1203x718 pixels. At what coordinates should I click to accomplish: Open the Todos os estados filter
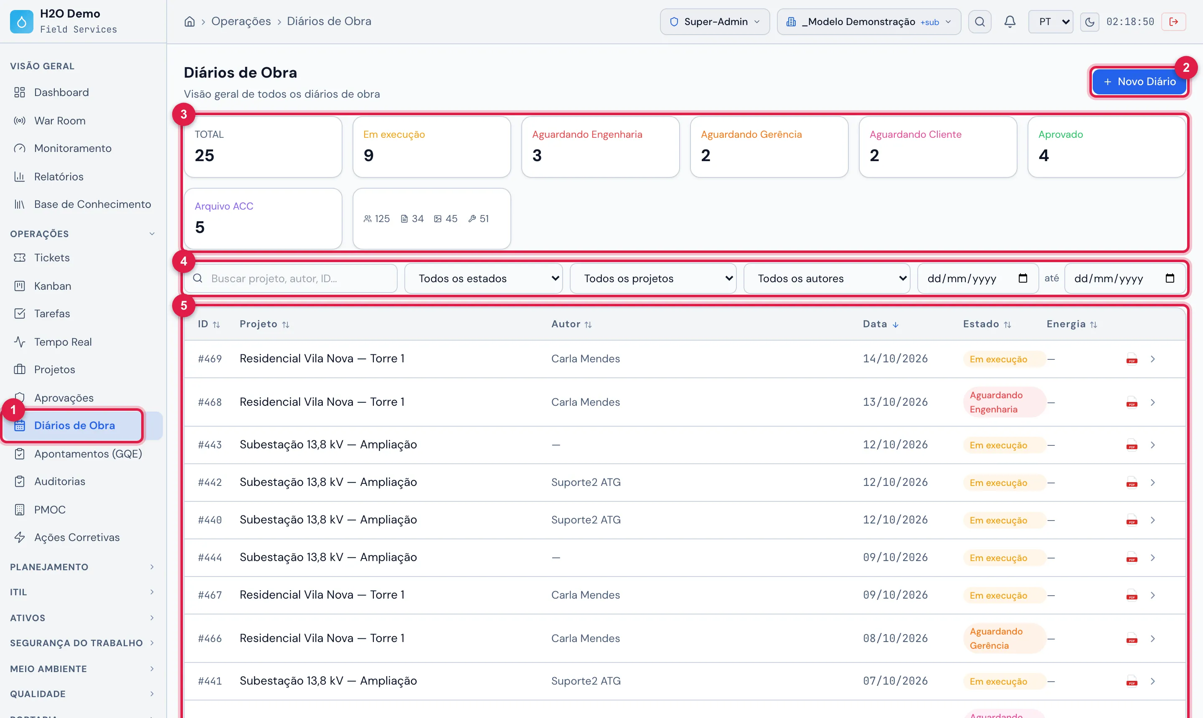click(x=483, y=278)
